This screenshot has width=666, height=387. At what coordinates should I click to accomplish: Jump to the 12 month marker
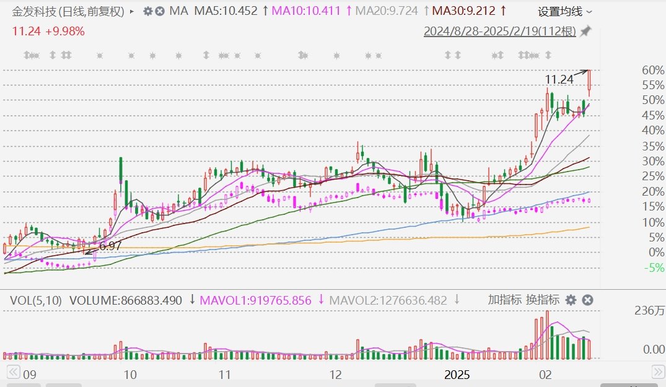click(336, 375)
